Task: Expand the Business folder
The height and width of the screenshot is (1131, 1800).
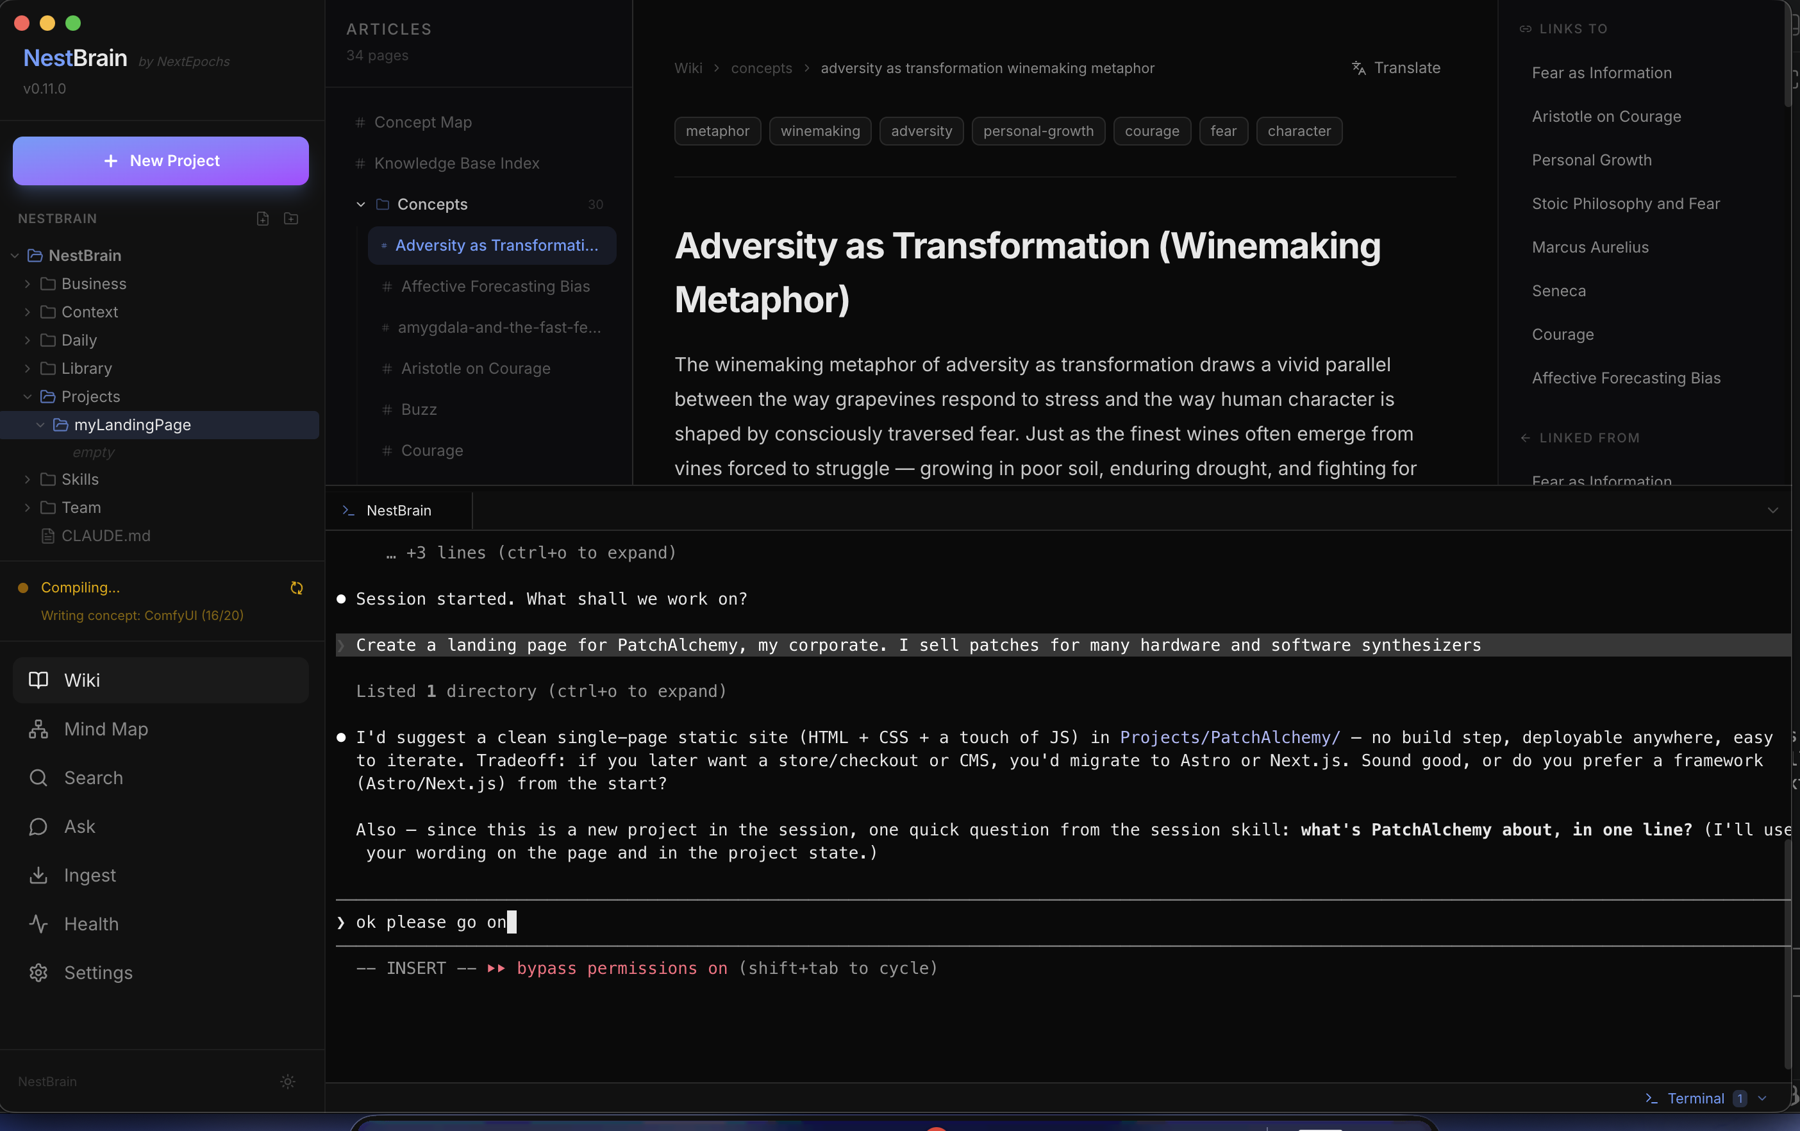Action: 28,284
